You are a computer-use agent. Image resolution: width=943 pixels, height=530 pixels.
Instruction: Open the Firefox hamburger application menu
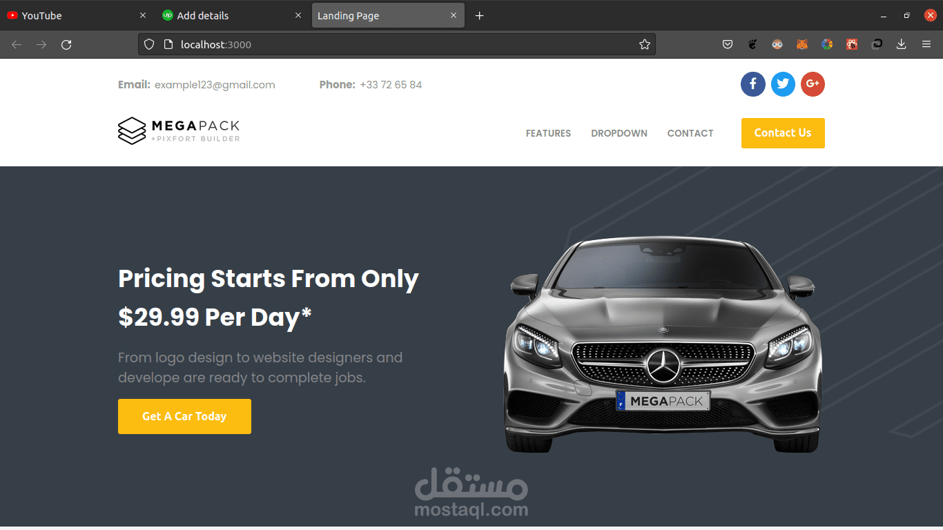pos(926,44)
